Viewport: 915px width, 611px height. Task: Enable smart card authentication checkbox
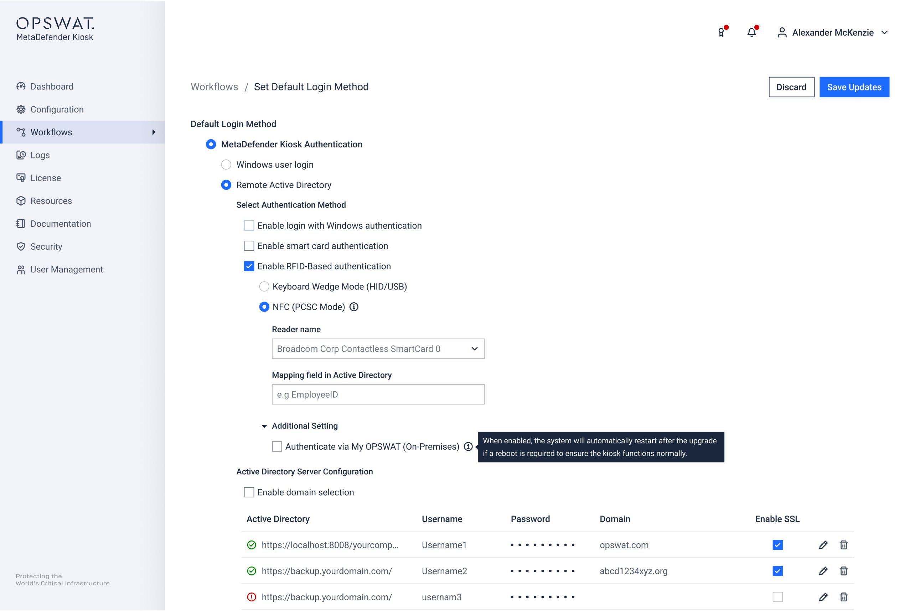point(249,246)
